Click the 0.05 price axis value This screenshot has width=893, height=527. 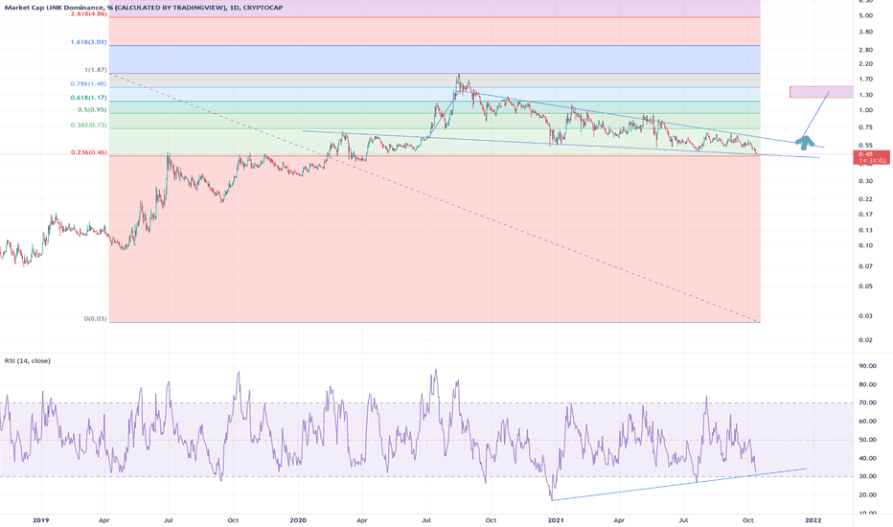(x=865, y=286)
